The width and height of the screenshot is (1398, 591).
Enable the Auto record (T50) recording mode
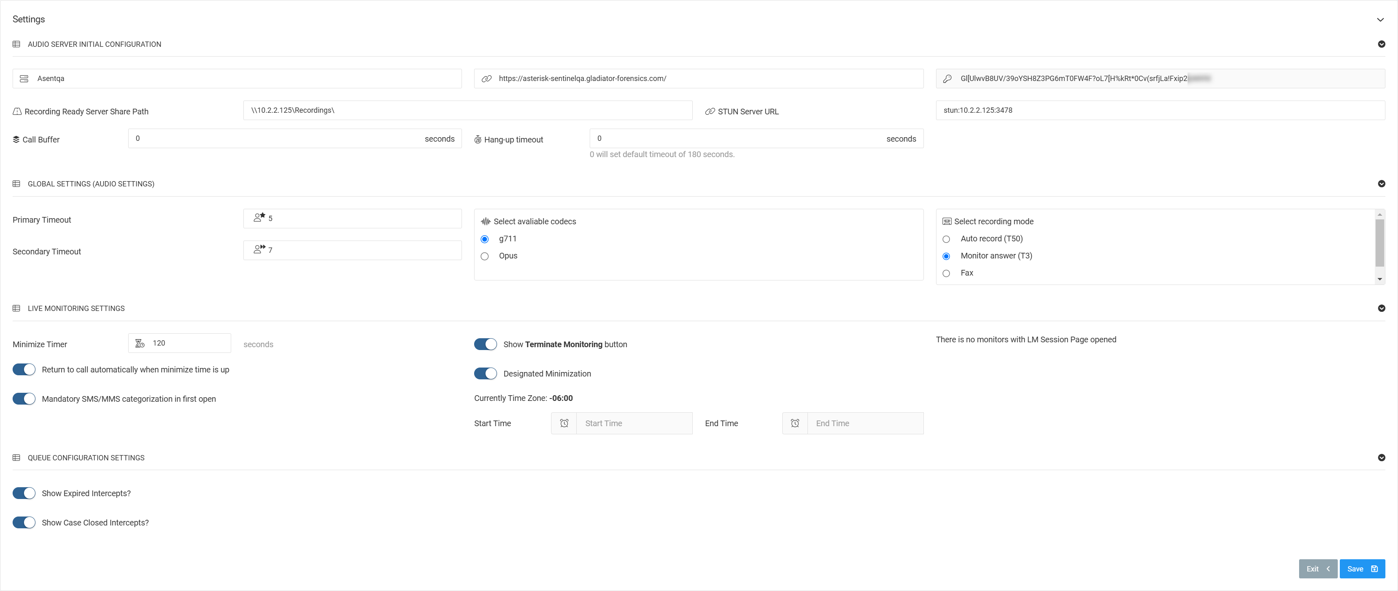tap(947, 239)
